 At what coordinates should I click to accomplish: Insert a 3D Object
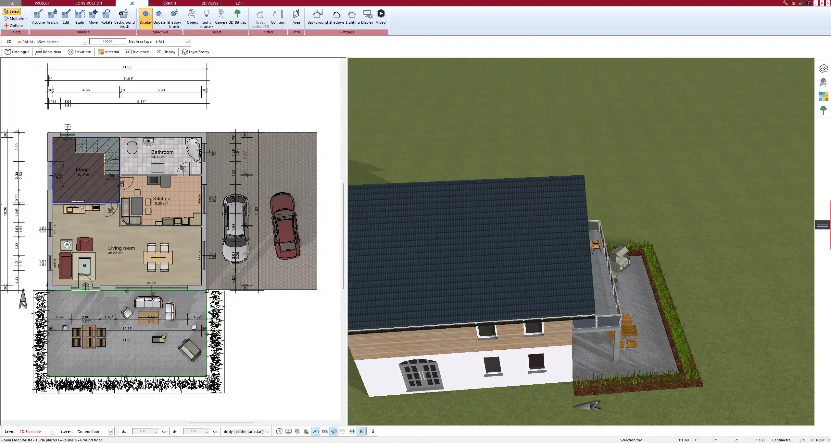(x=192, y=17)
